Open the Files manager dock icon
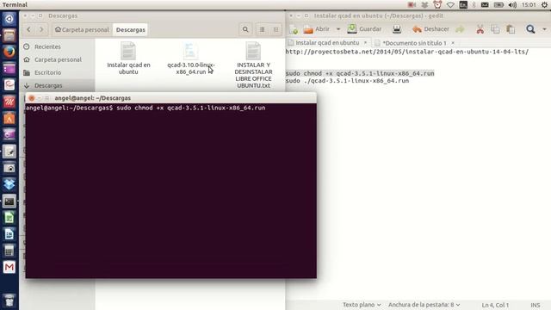This screenshot has height=310, width=551. (x=9, y=35)
